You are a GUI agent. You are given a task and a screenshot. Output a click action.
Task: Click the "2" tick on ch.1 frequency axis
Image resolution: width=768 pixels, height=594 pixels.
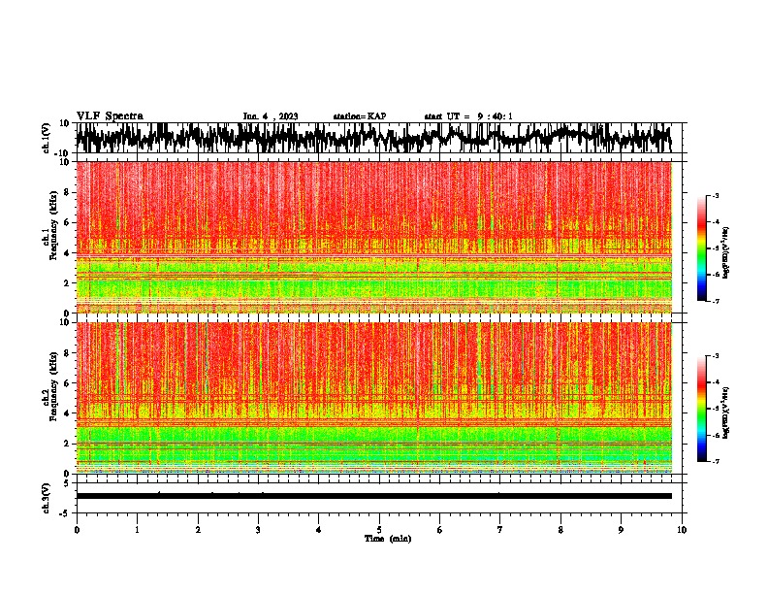tap(68, 283)
